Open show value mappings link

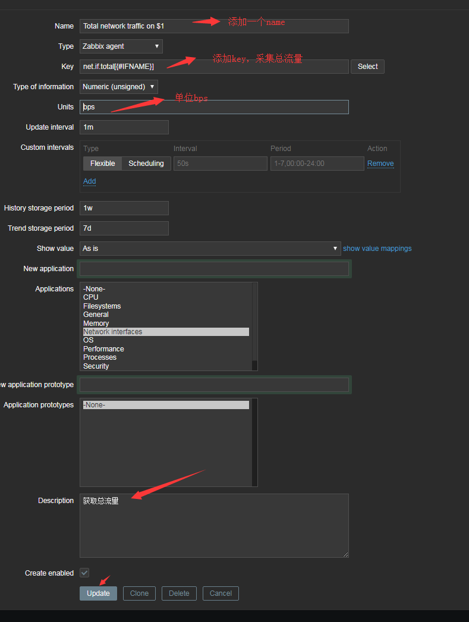click(x=377, y=248)
